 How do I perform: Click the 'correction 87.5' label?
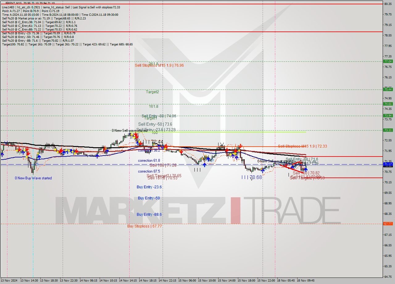tap(149, 171)
